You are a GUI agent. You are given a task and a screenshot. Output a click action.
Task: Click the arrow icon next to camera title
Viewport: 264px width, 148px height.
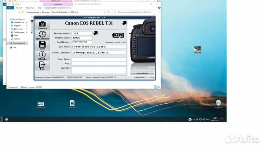(124, 23)
